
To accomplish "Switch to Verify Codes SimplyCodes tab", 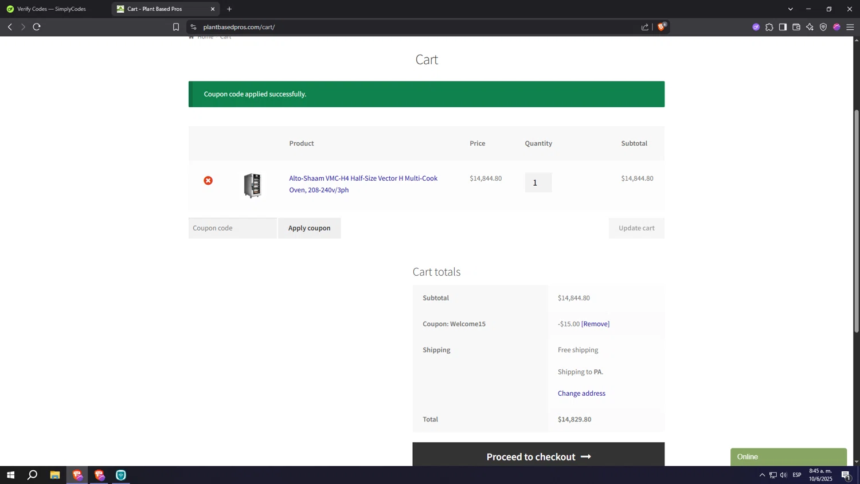I will tap(52, 9).
